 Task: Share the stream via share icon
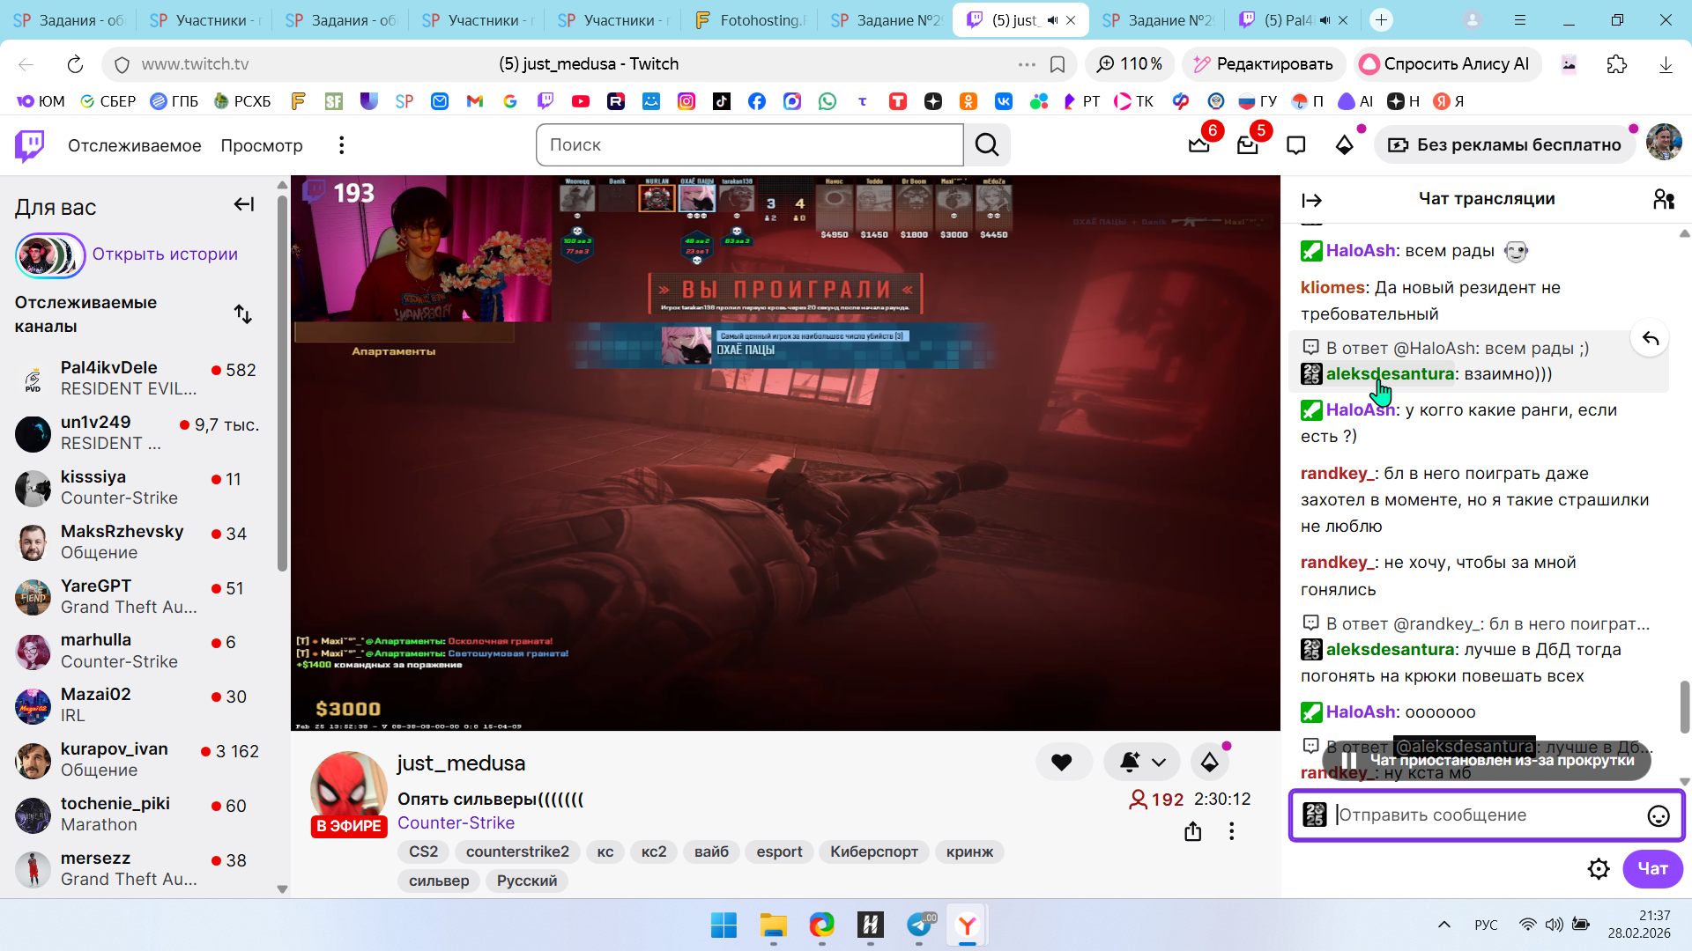(x=1192, y=831)
